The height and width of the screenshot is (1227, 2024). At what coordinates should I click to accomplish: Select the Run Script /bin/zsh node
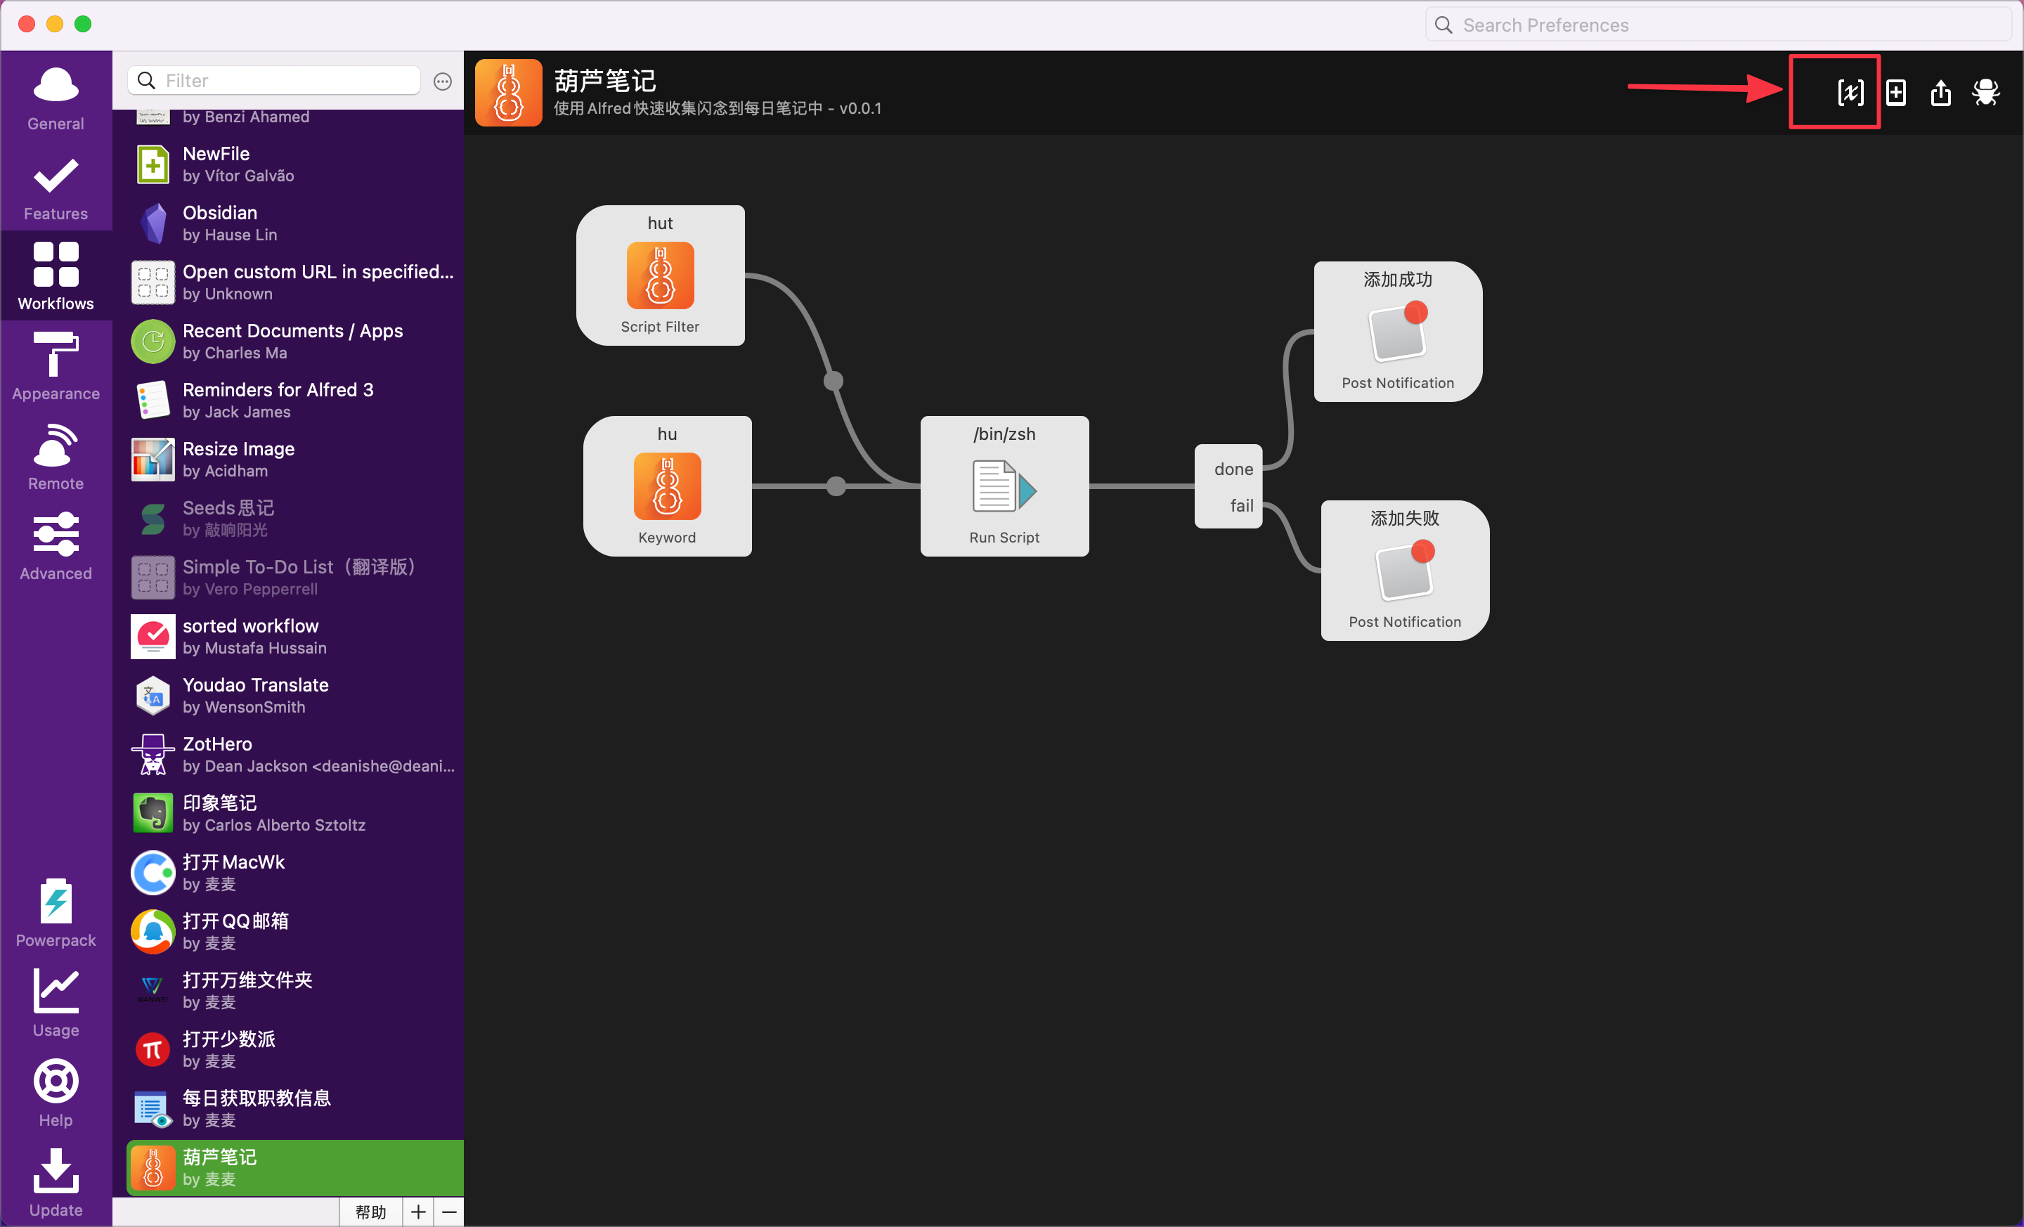click(x=1004, y=486)
